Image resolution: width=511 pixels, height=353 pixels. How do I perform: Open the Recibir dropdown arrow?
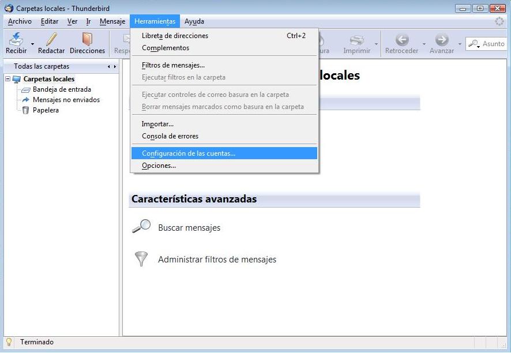(x=33, y=44)
